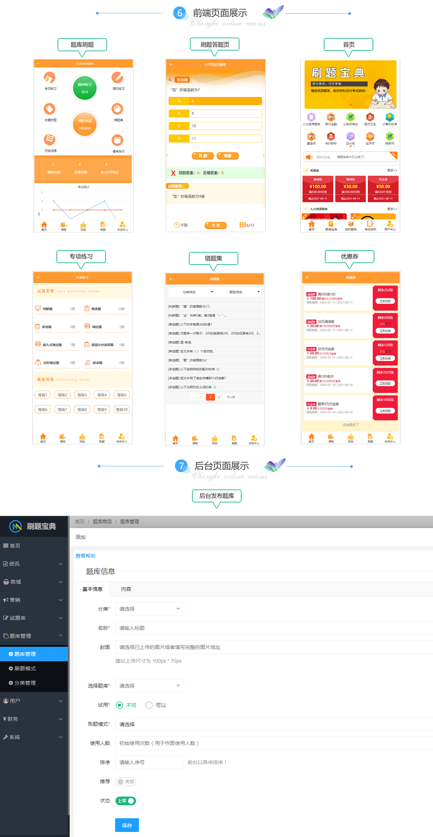Open the 随机练习 icon

click(117, 78)
